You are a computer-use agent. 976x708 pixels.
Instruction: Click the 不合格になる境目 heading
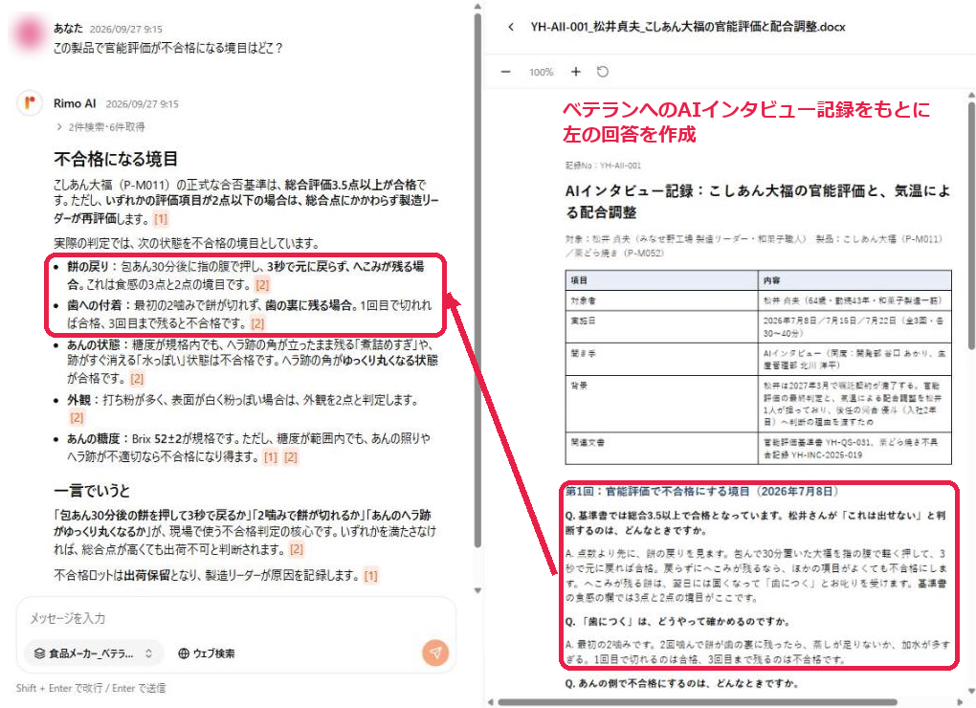coord(116,159)
